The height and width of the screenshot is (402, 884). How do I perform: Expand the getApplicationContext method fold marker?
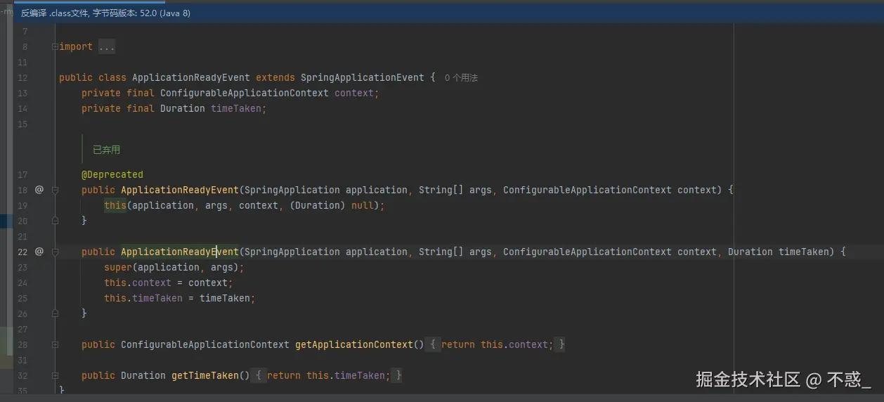pyautogui.click(x=55, y=344)
